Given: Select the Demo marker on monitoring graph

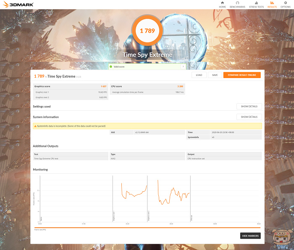Looking at the screenshot, I should (x=41, y=219).
